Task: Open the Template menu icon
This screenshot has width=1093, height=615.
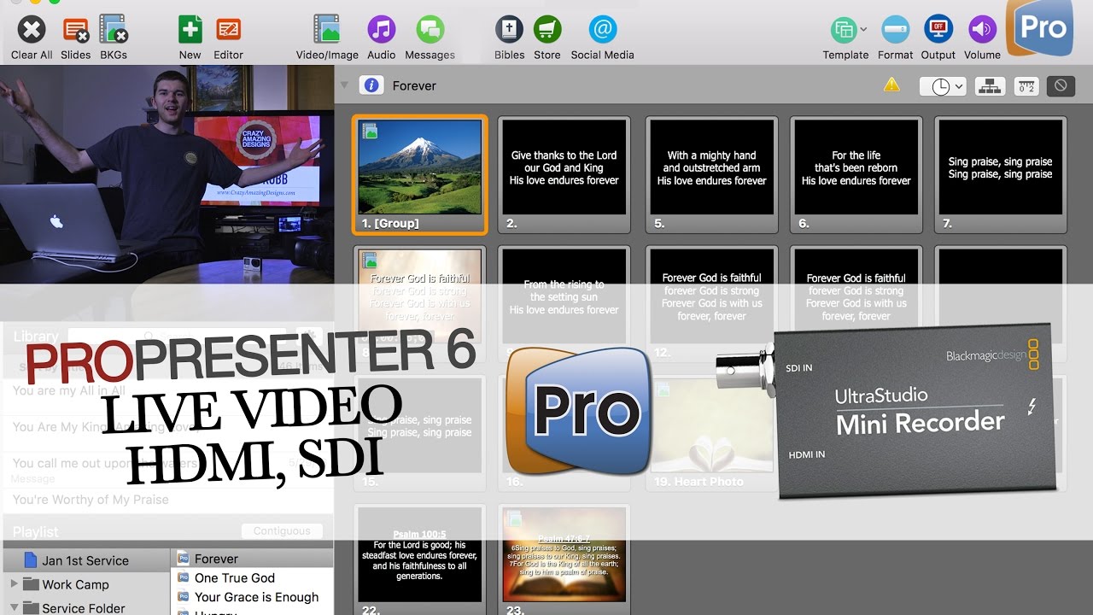Action: [x=844, y=30]
